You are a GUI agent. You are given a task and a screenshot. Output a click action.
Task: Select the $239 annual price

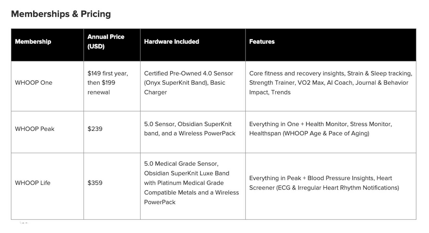coord(95,129)
